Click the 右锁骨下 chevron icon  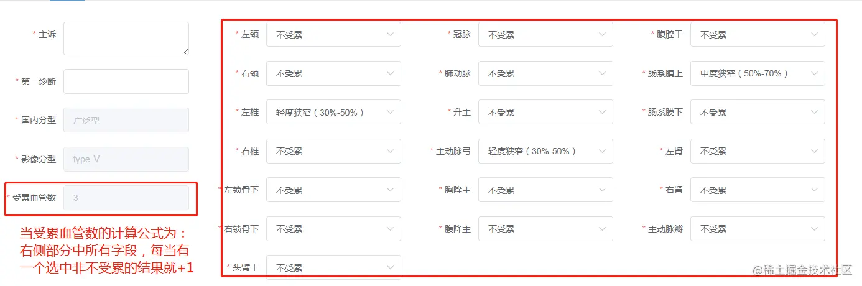390,229
